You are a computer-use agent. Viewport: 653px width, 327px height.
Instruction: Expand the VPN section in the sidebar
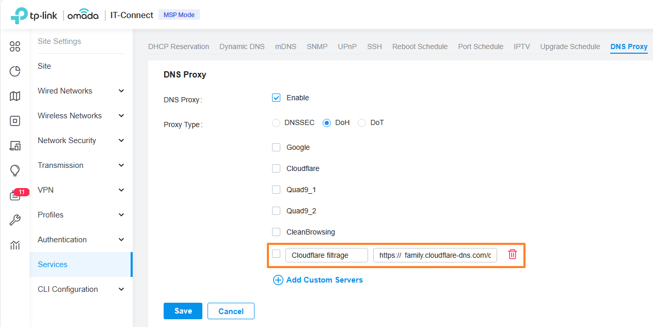point(80,190)
